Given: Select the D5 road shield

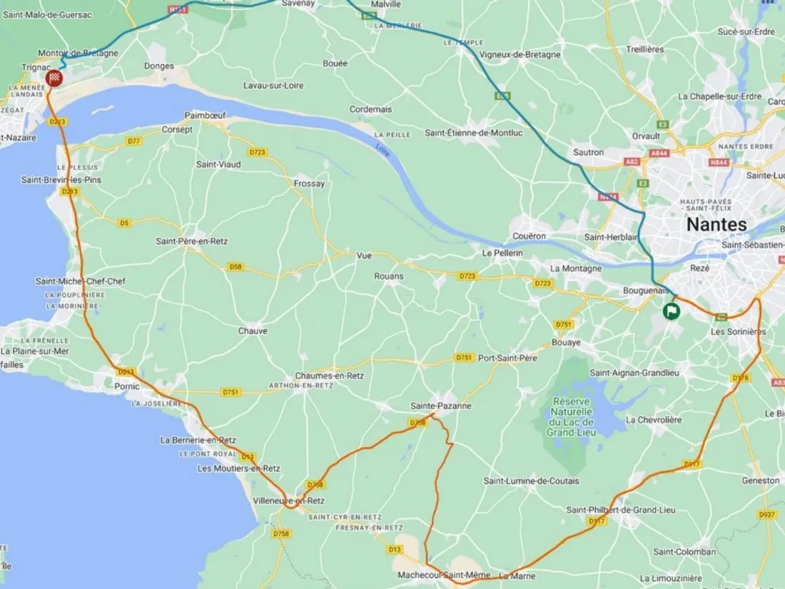Looking at the screenshot, I should 124,223.
